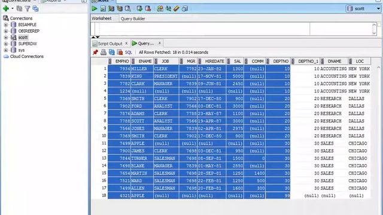Image resolution: width=383 pixels, height=215 pixels.
Task: Select the cell PRESIDENT in the JOB column
Action: tap(166, 76)
